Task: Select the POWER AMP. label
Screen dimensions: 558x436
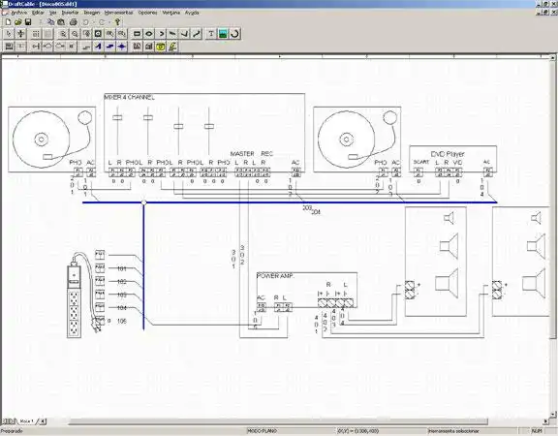Action: coord(275,276)
